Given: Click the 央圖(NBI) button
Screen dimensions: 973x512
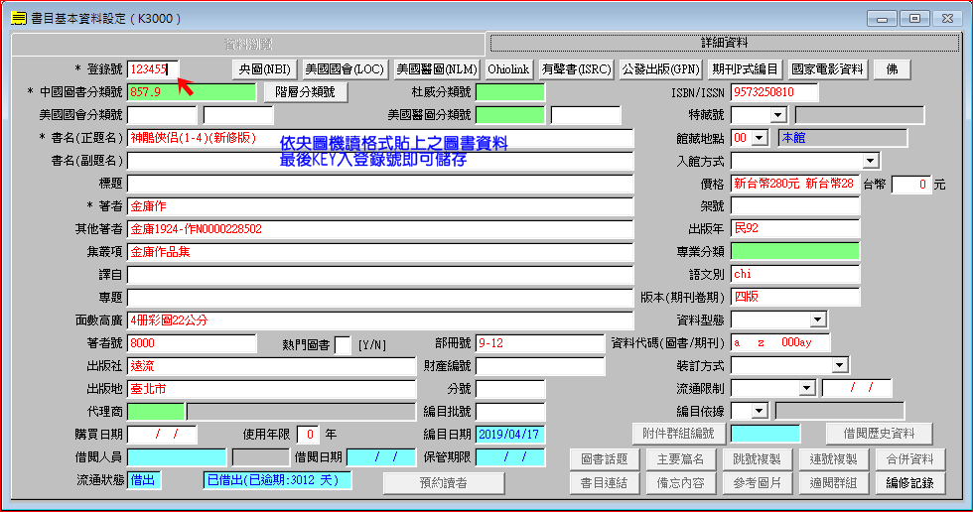Looking at the screenshot, I should [265, 69].
